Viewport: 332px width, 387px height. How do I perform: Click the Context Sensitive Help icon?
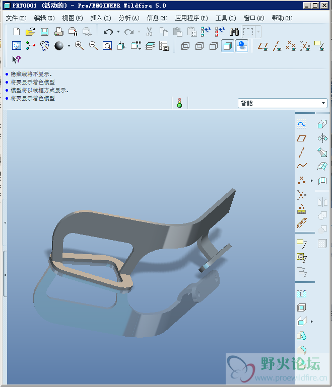click(17, 59)
